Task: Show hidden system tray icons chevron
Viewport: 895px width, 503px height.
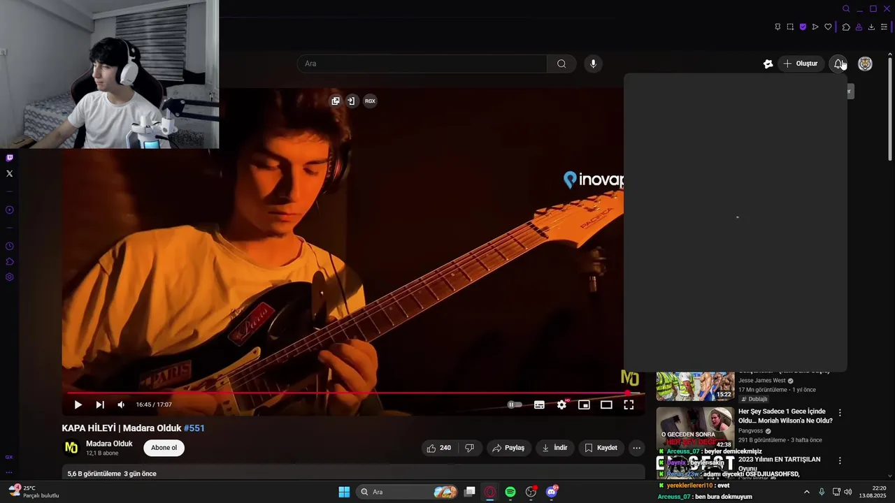Action: pos(806,492)
